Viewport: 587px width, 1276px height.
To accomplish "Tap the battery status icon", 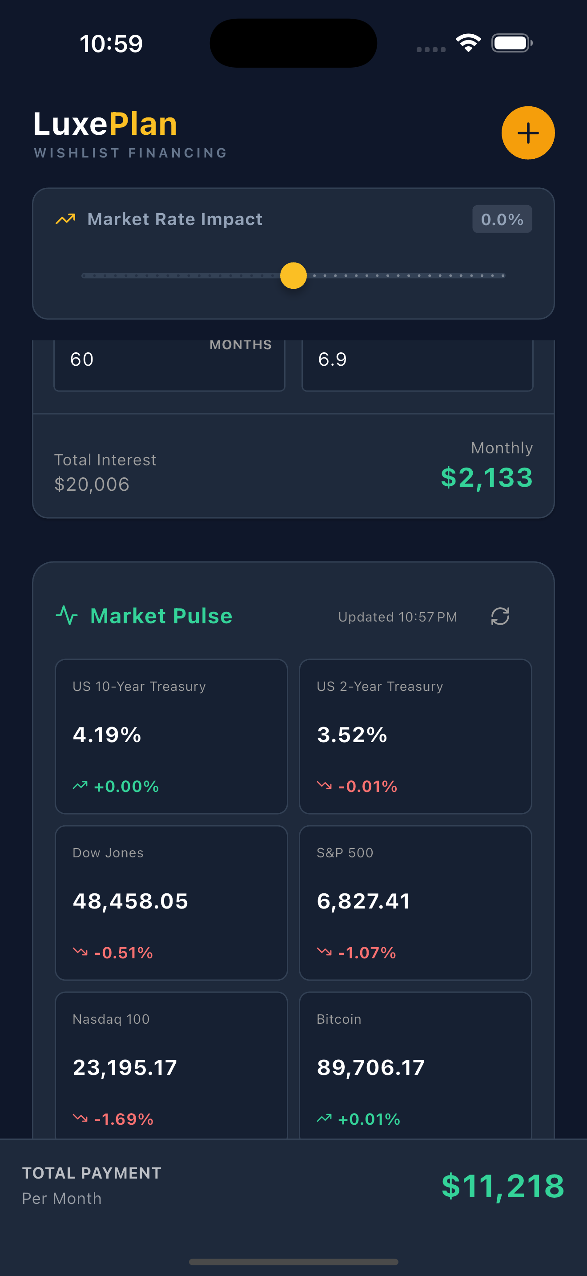I will [511, 43].
